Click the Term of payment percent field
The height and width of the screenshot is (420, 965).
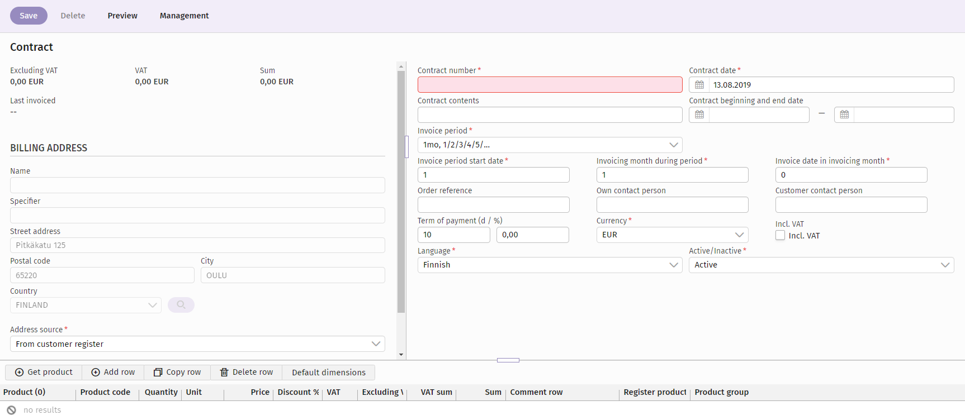[533, 235]
